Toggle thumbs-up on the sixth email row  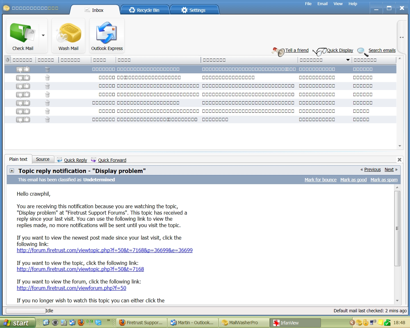[27, 111]
